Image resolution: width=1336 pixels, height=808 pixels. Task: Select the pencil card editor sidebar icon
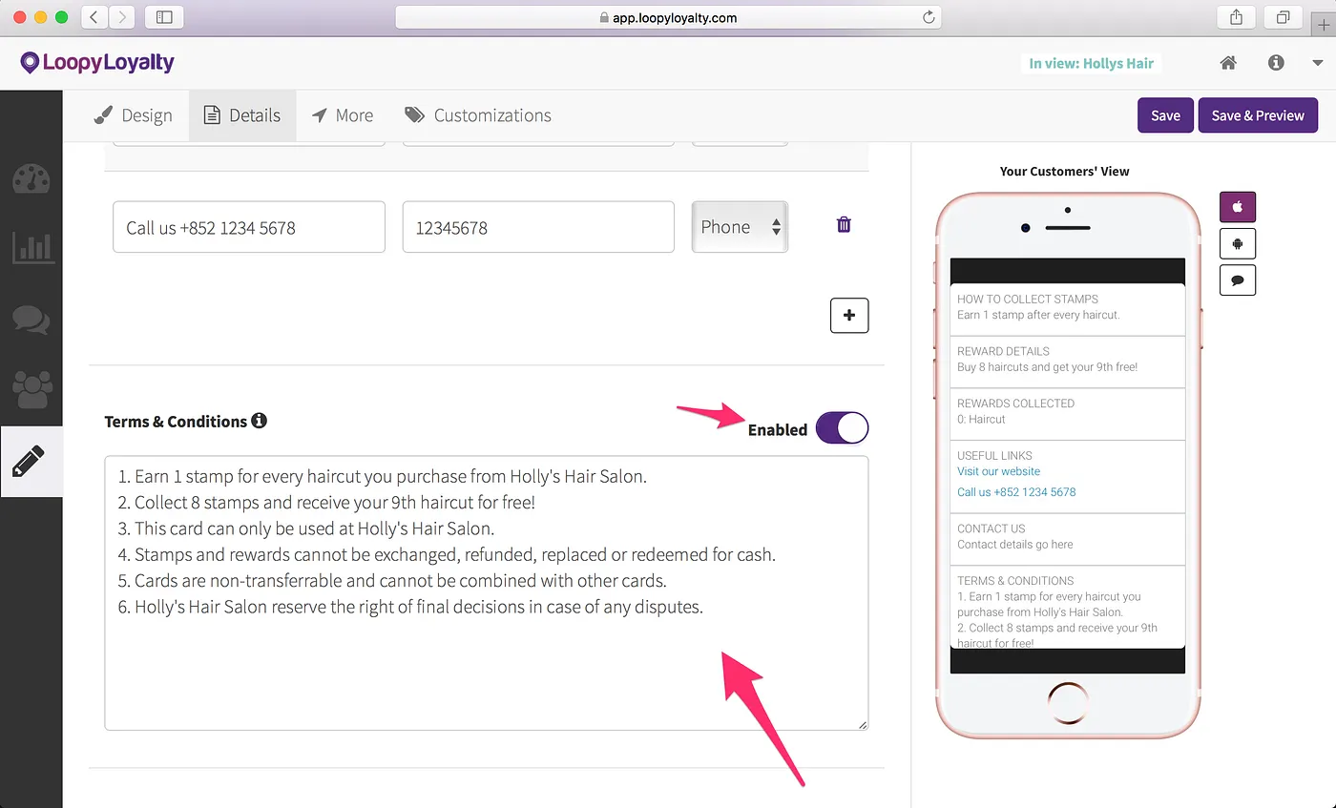coord(31,461)
